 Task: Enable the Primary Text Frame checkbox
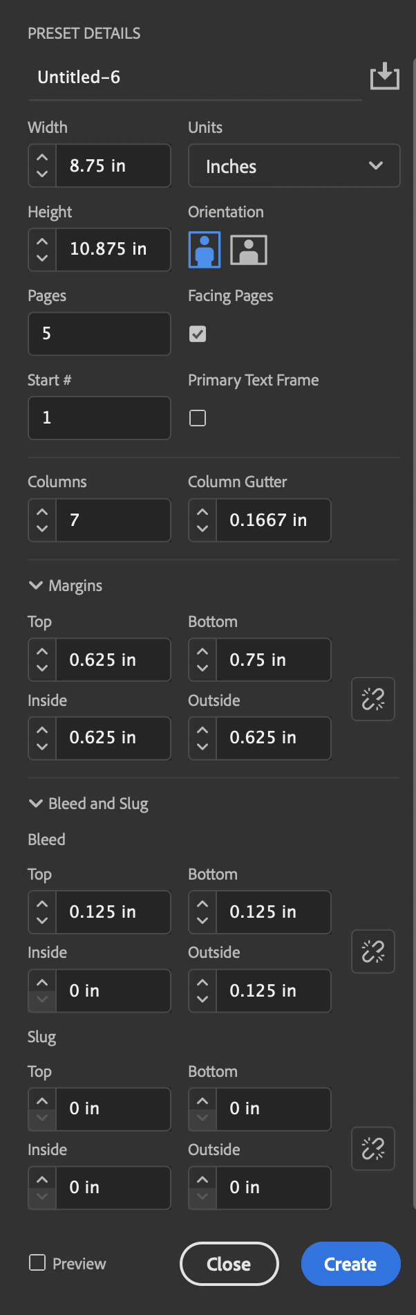tap(198, 418)
